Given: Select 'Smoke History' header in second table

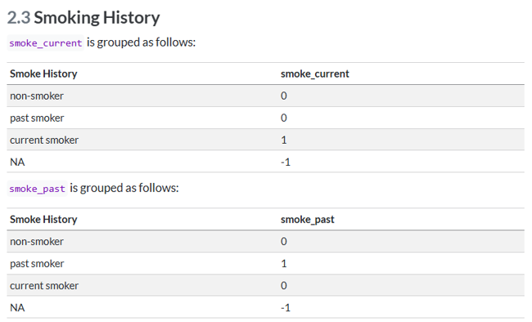Looking at the screenshot, I should coord(43,220).
